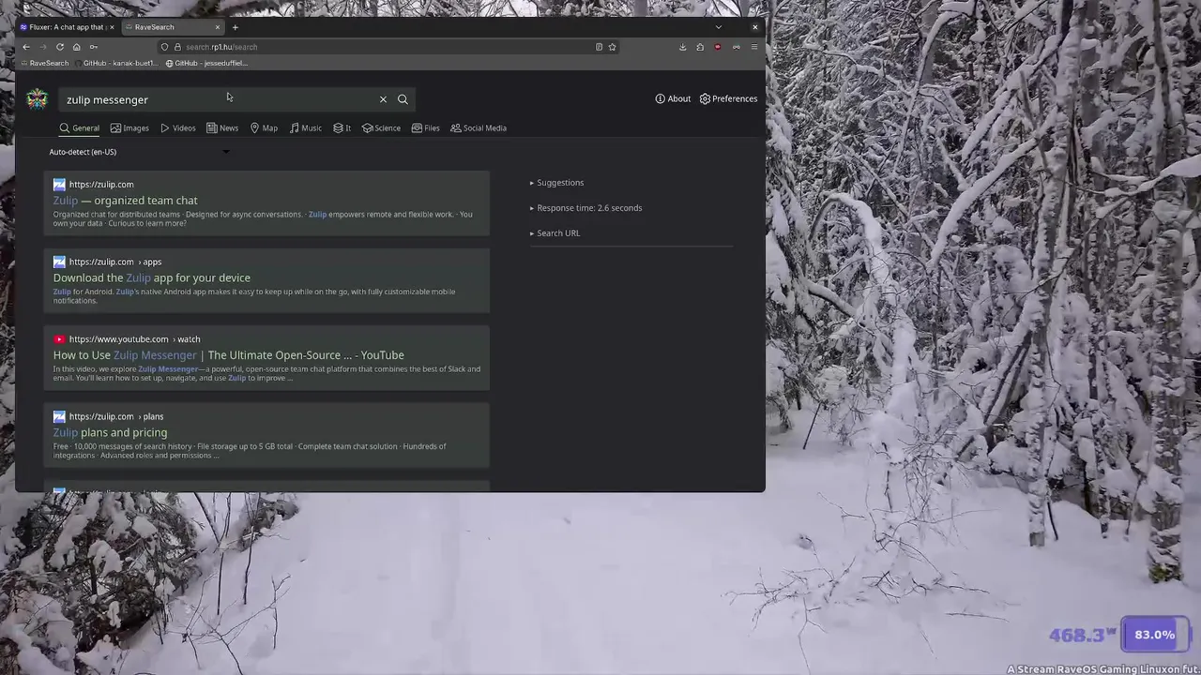The width and height of the screenshot is (1201, 675).
Task: Click the https://zulip.com › apps URL
Action: point(114,262)
